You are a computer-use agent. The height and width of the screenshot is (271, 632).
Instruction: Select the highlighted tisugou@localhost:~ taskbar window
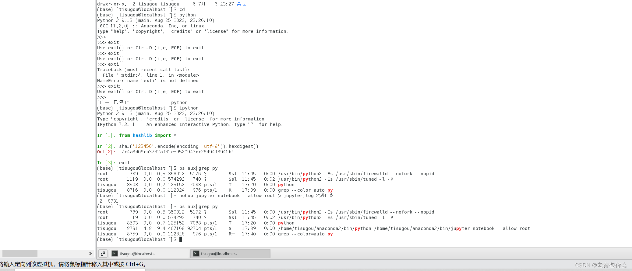coord(230,254)
